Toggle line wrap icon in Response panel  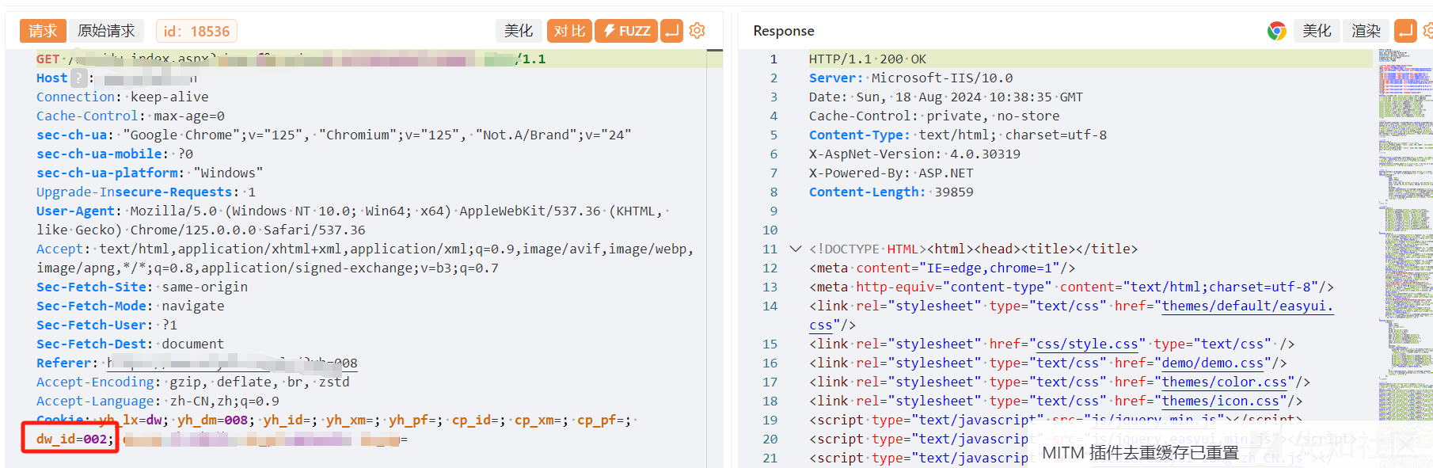(x=1405, y=31)
